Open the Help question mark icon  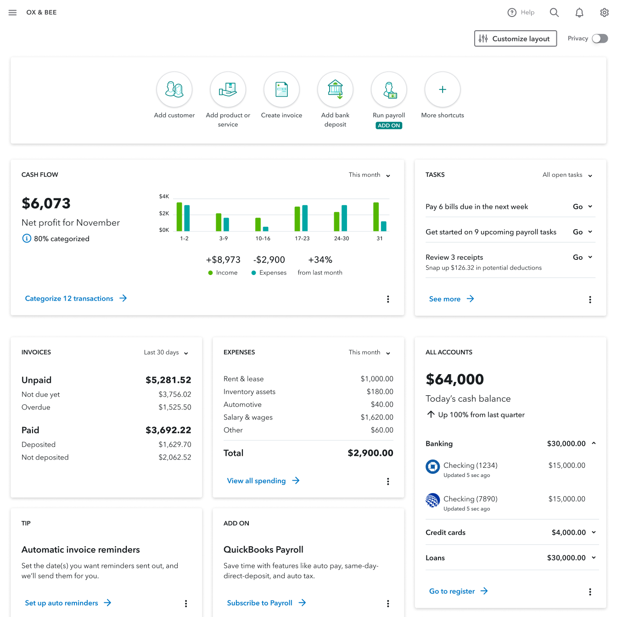pos(512,12)
